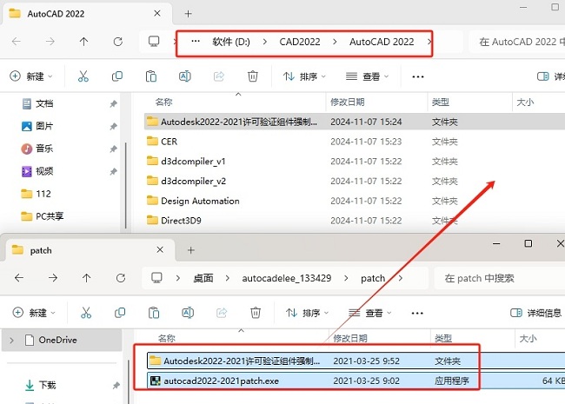Click Copy icon in AutoCAD 2022 window toolbar
Viewport: 565px width, 404px height.
[x=117, y=76]
